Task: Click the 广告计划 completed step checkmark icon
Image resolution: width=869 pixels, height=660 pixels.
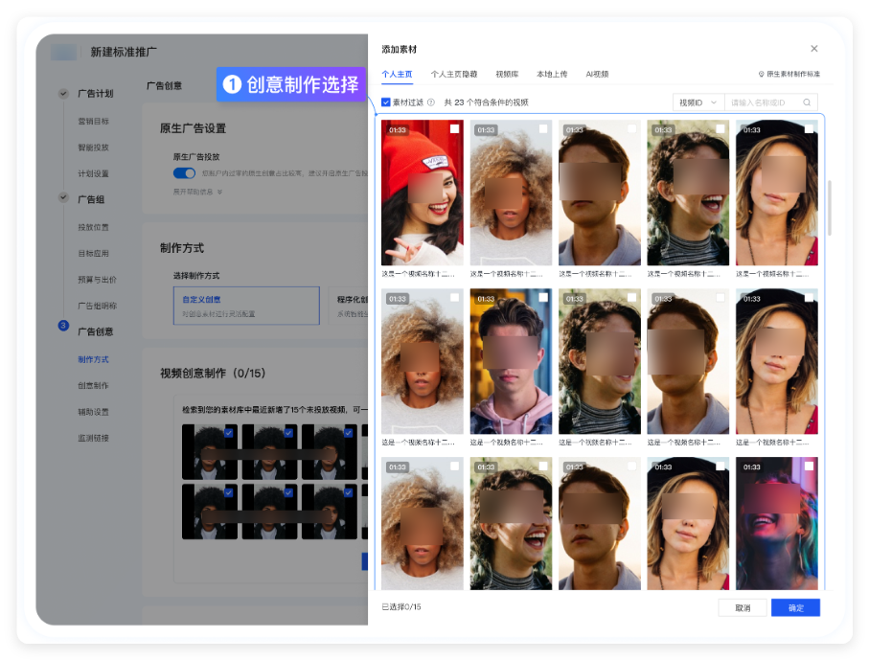Action: pyautogui.click(x=63, y=94)
